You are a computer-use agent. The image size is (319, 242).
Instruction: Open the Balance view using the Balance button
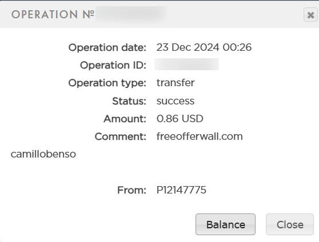(x=225, y=224)
